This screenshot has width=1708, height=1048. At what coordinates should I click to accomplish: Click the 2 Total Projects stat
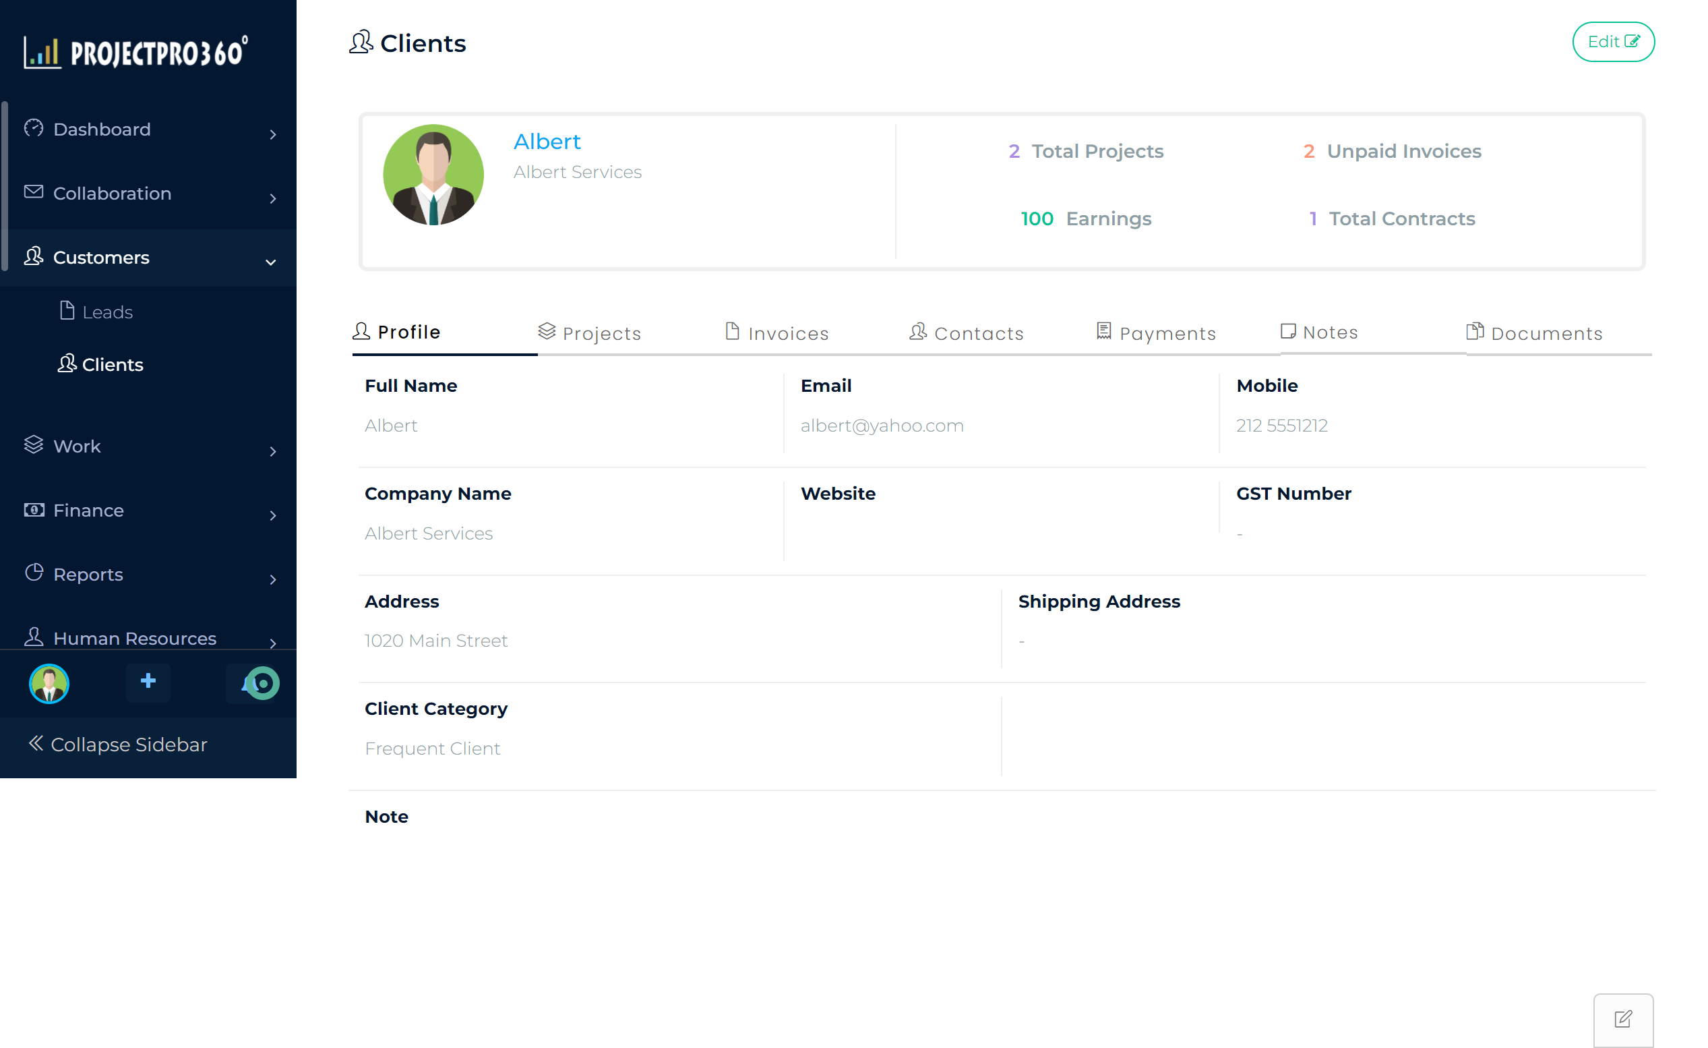[x=1085, y=151]
